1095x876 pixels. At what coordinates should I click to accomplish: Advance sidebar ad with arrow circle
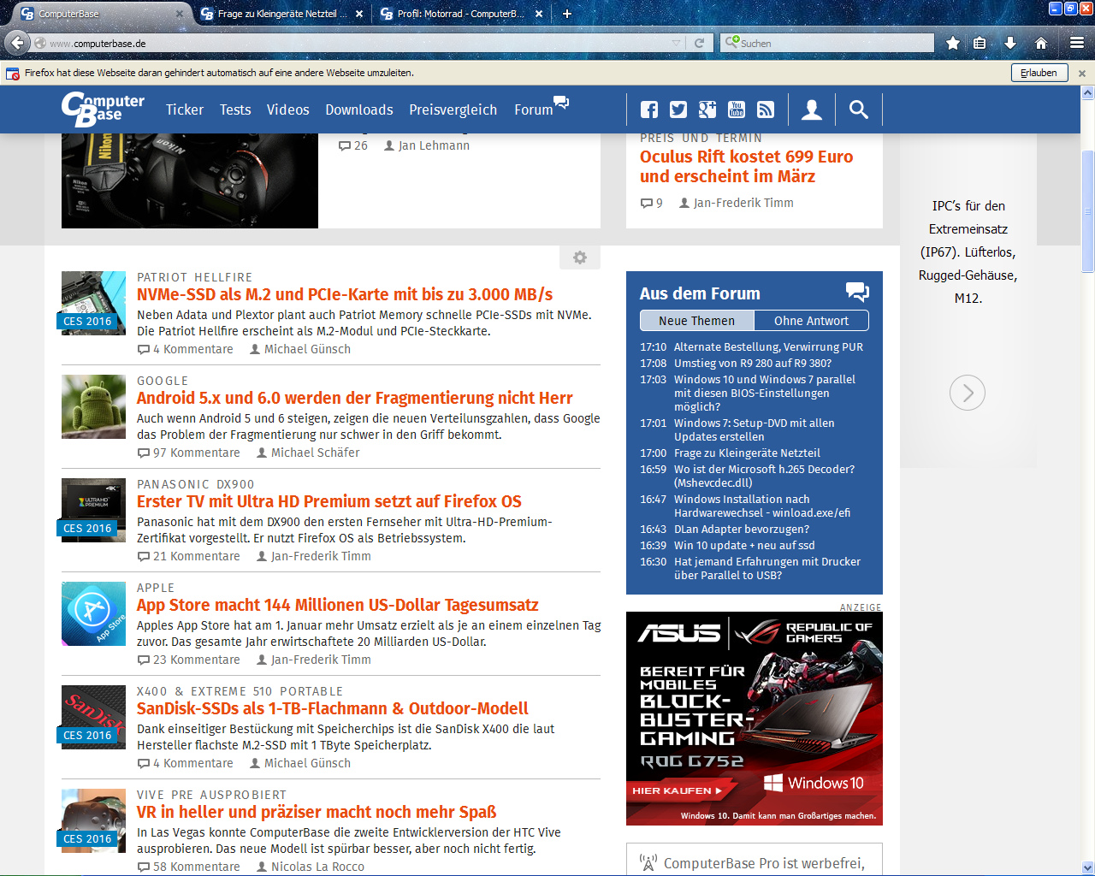[x=968, y=393]
